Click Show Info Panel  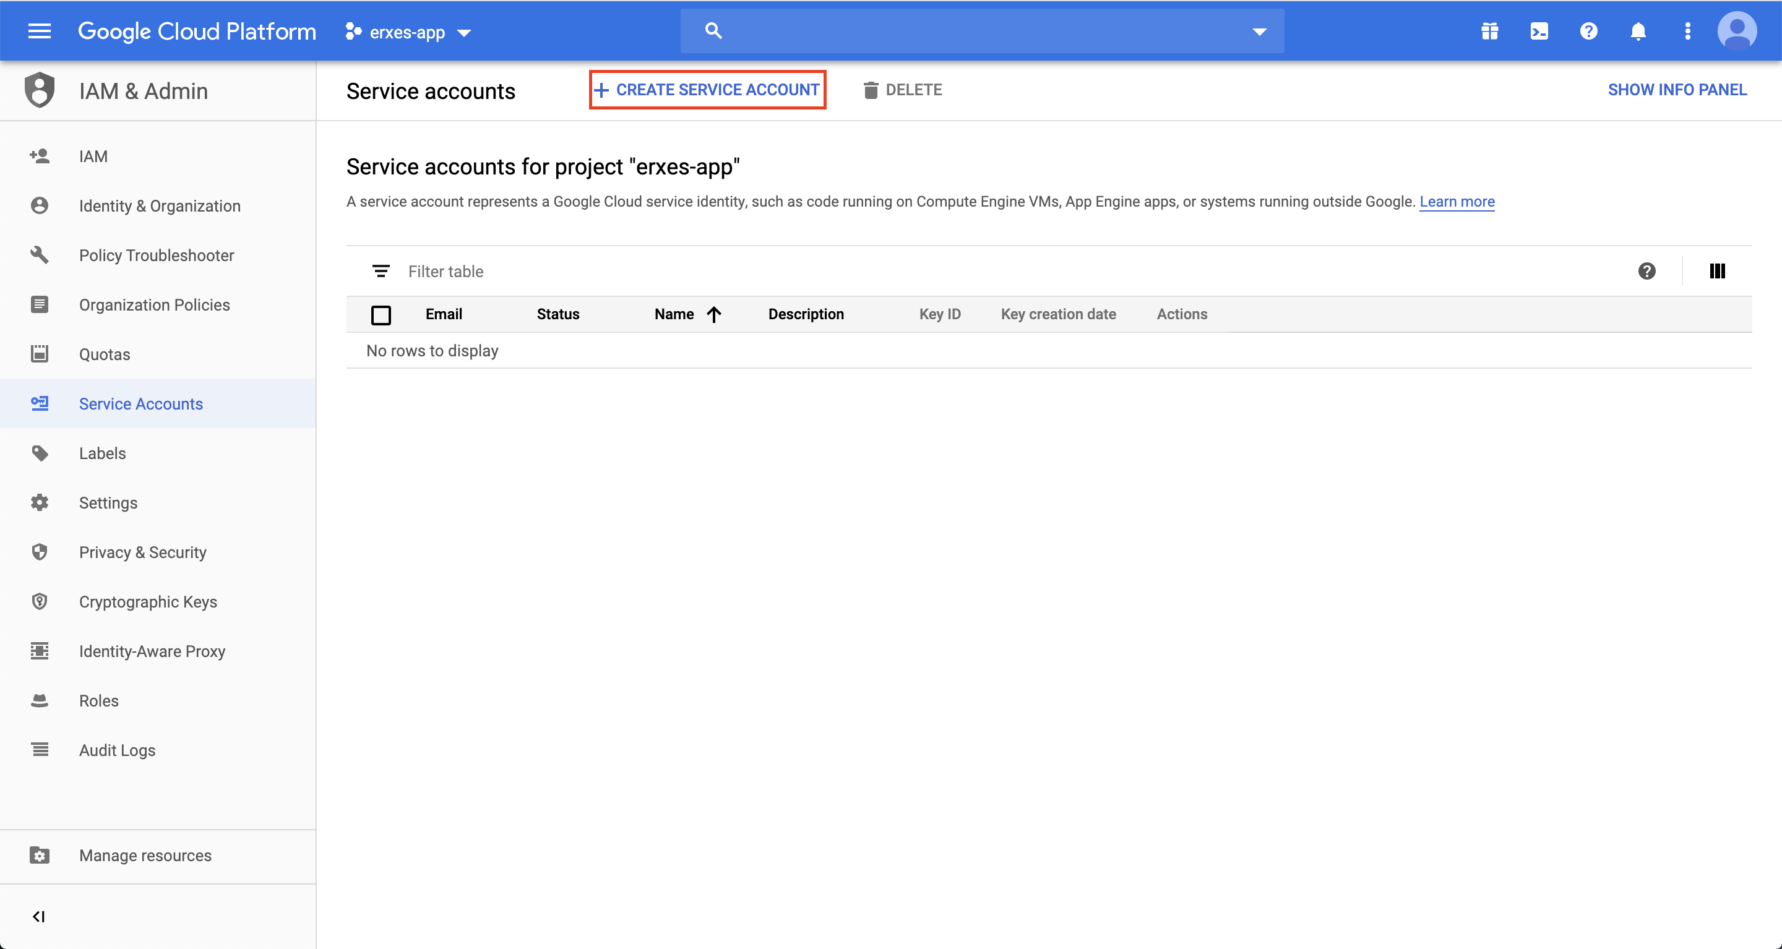pyautogui.click(x=1677, y=90)
